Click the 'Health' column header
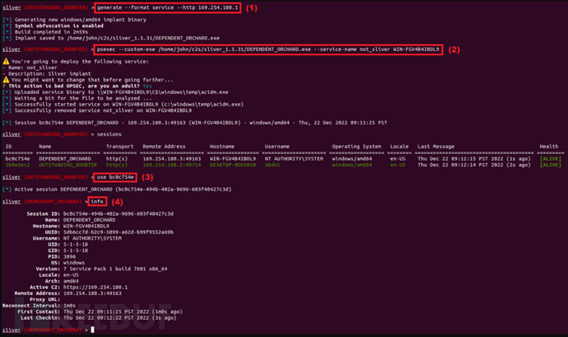The image size is (568, 337). tap(549, 147)
